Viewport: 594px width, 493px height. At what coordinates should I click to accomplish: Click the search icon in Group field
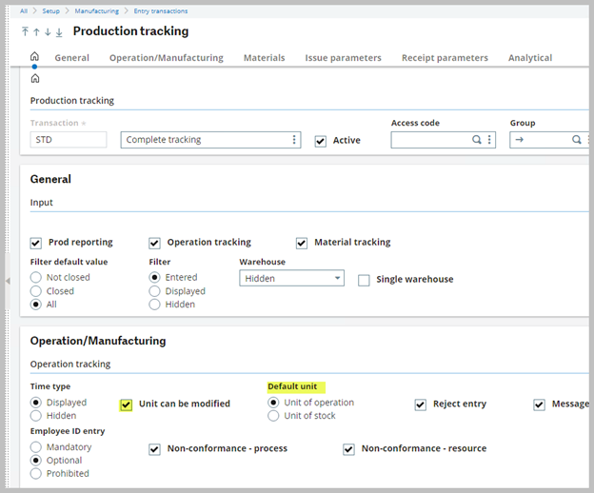(x=576, y=140)
